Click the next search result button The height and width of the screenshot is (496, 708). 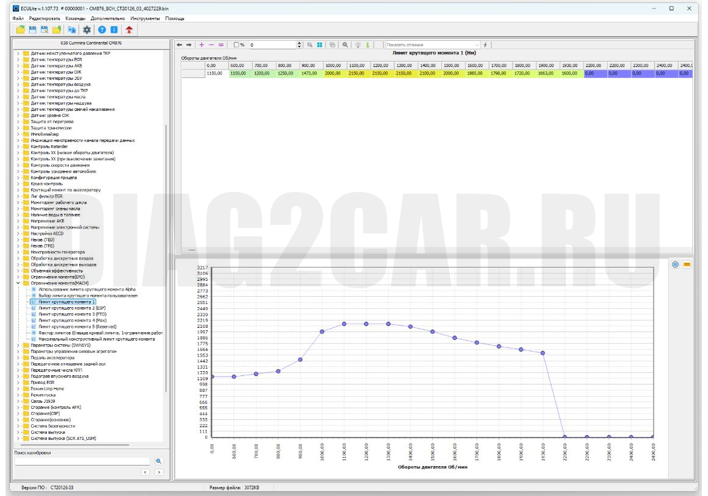[x=159, y=472]
